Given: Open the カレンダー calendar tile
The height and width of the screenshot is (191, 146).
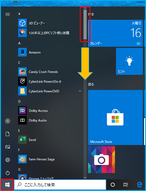Looking at the screenshot, I should click(x=115, y=33).
